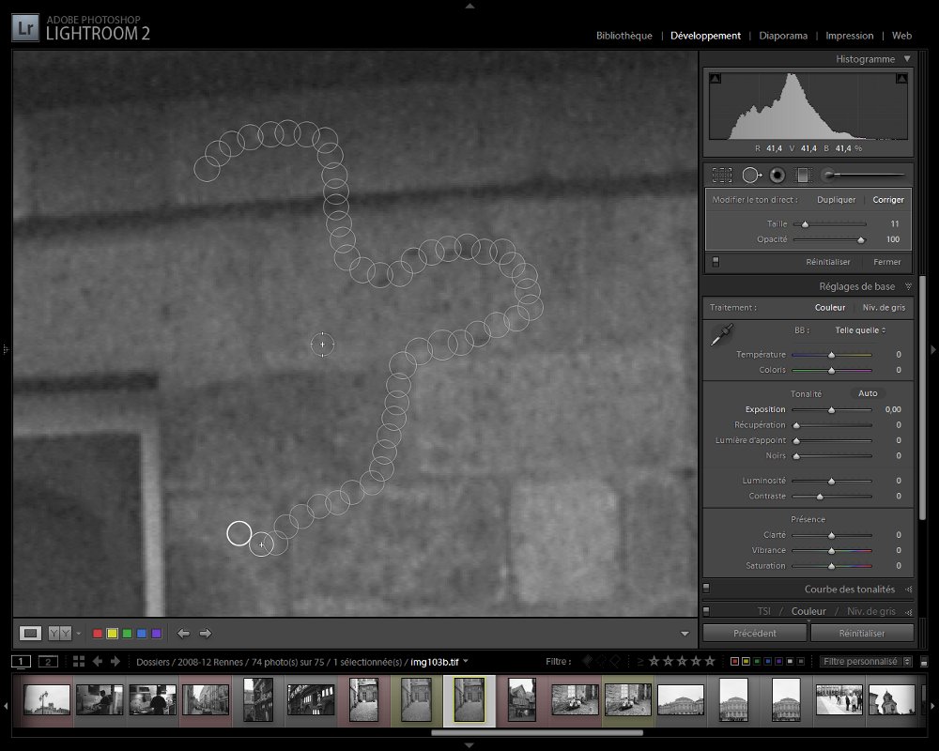Open the Développement module
The width and height of the screenshot is (939, 751).
click(705, 36)
